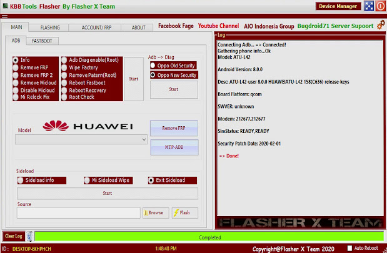Screen dimensions: 387x253
Task: Open the Facebook Page link
Action: click(x=176, y=26)
